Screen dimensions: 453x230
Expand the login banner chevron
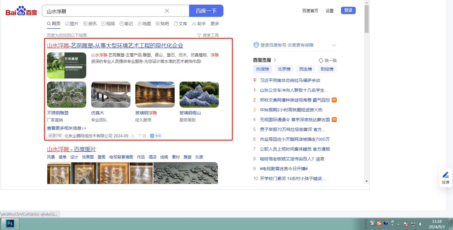tap(334, 45)
